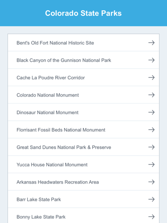Viewport: 167px width, 223px height.
Task: Tap arrow icon for Black Canyon of the Gunnison
Action: click(x=151, y=60)
